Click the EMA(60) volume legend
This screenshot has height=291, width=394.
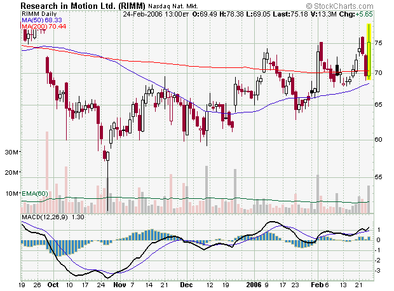pos(35,194)
